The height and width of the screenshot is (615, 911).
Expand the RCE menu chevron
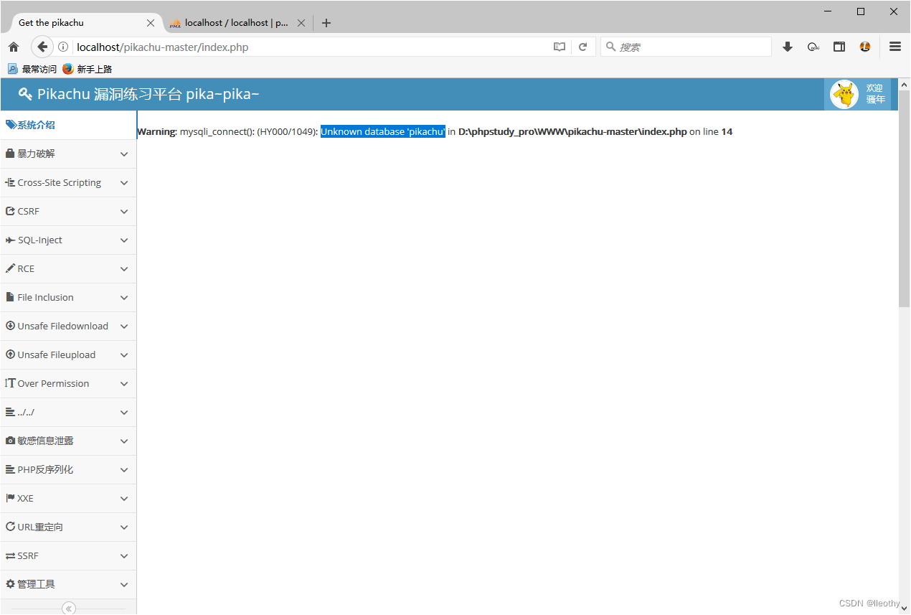[124, 269]
